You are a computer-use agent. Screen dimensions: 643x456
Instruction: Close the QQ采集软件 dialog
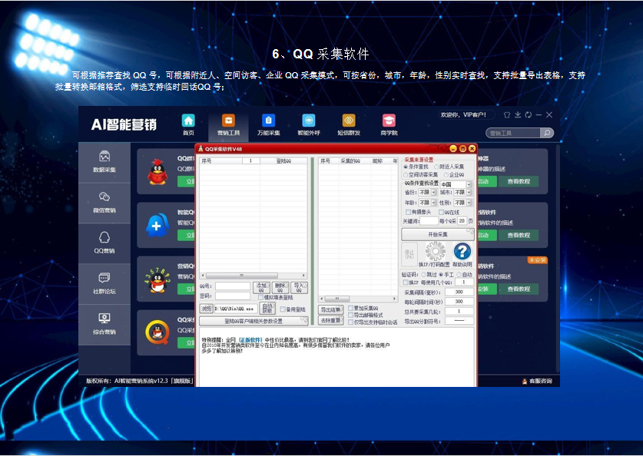tap(472, 148)
